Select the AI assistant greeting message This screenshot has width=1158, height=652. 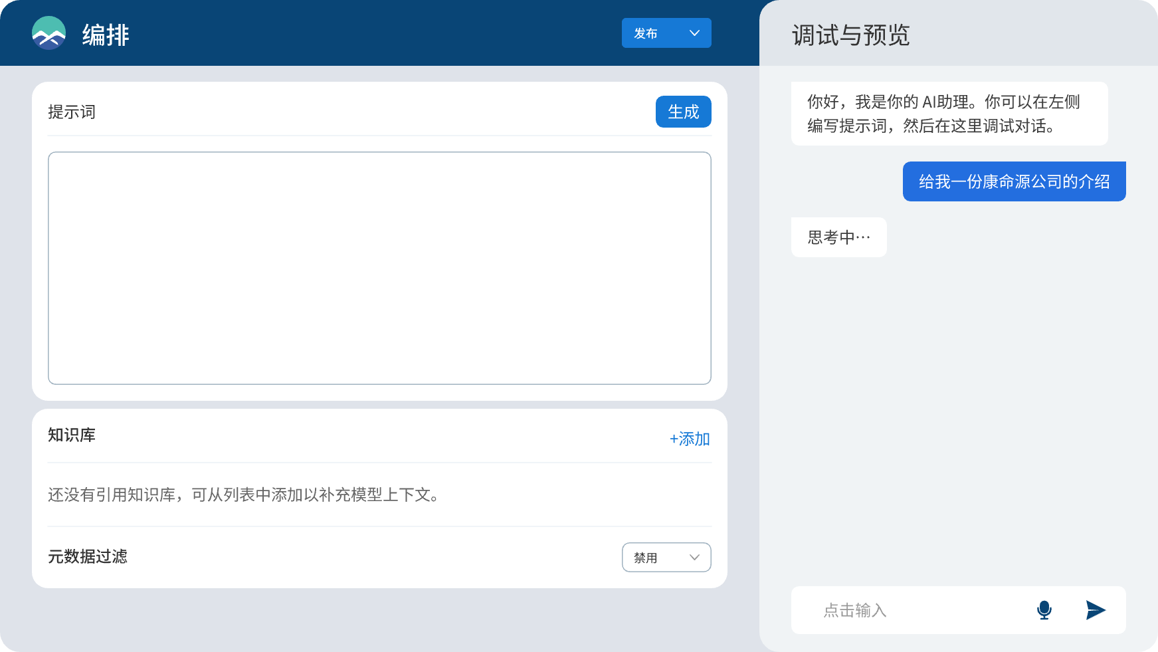(949, 114)
